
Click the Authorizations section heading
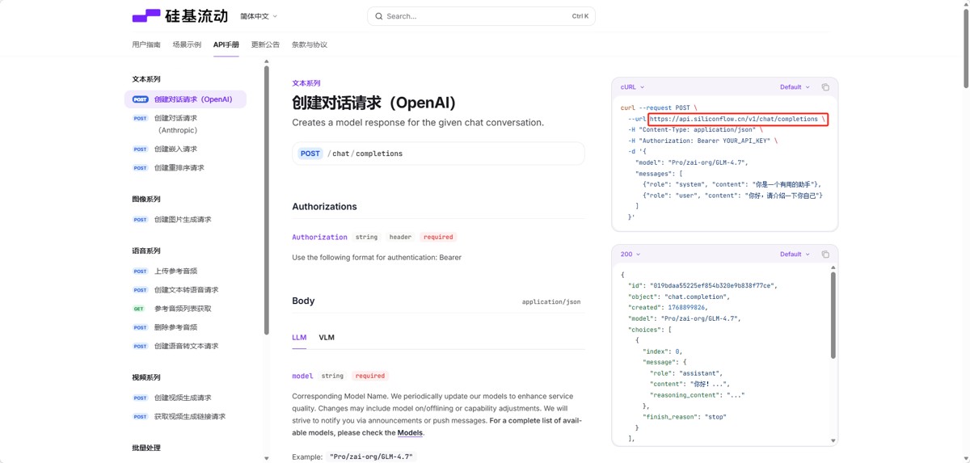pyautogui.click(x=324, y=207)
